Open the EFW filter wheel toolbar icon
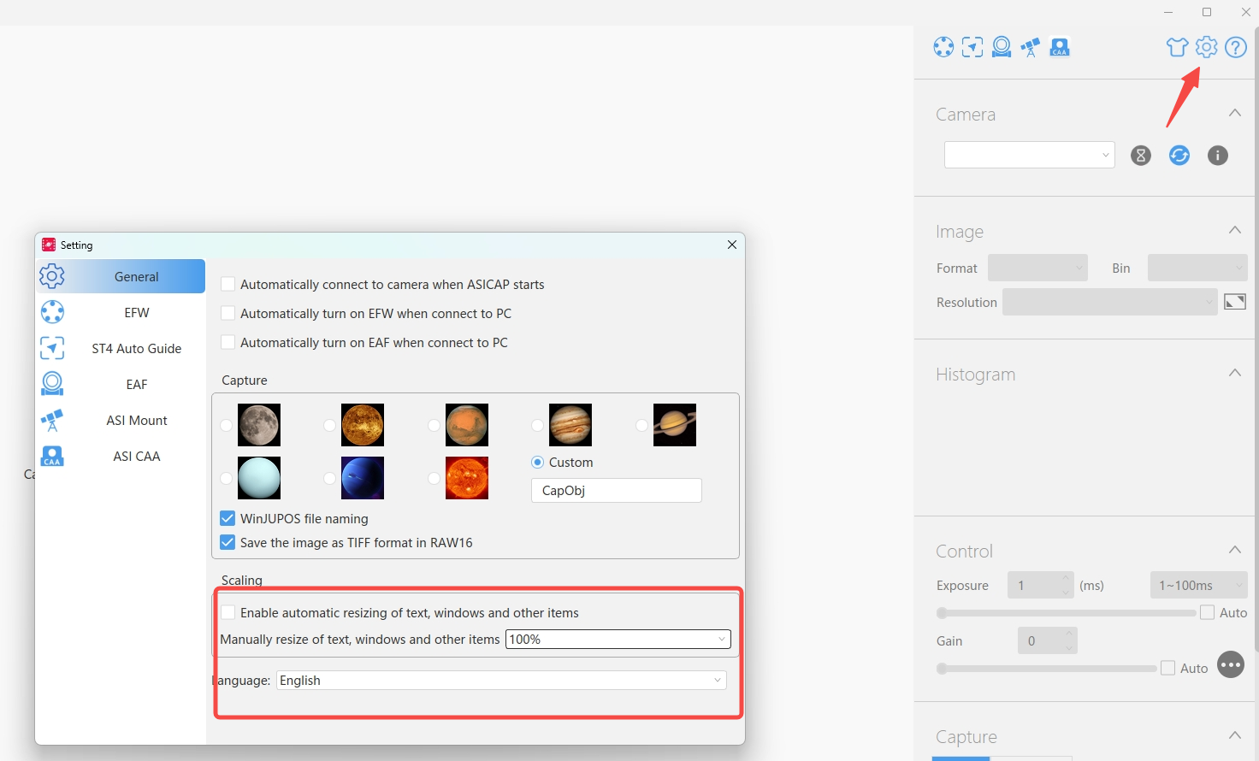 tap(943, 47)
